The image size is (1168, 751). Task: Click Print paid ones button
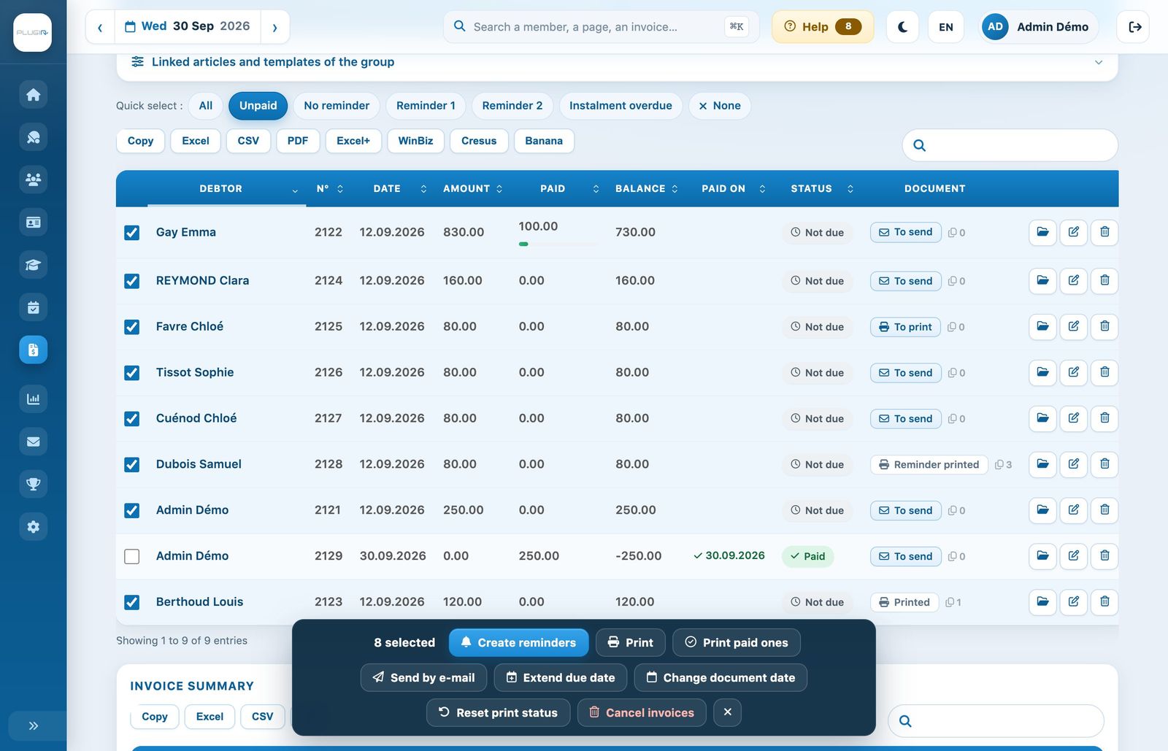pyautogui.click(x=737, y=642)
